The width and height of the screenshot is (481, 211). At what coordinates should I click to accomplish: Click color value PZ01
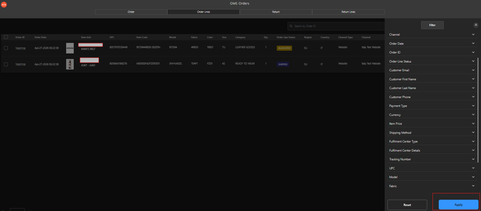coord(210,63)
